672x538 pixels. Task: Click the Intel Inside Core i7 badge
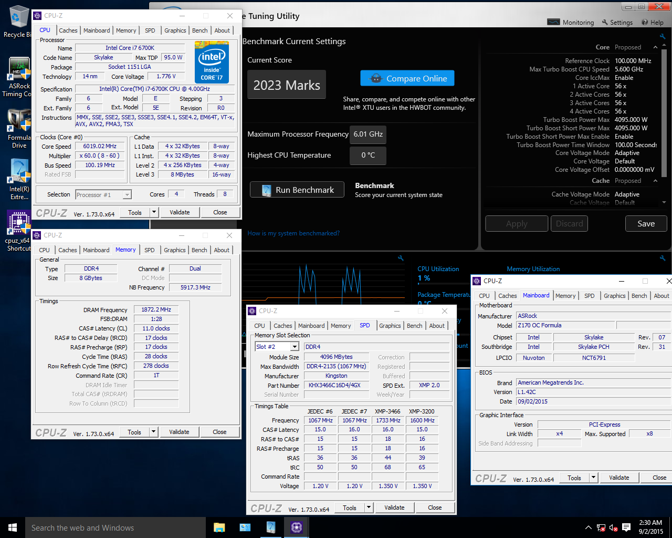212,62
